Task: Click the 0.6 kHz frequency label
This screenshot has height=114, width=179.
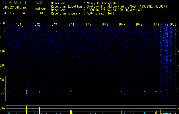Action: [x=3, y=108]
